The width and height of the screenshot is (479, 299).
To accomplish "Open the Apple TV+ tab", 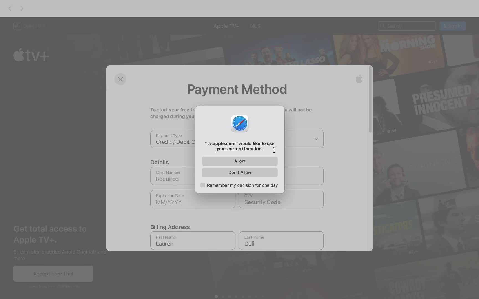I will (x=226, y=26).
